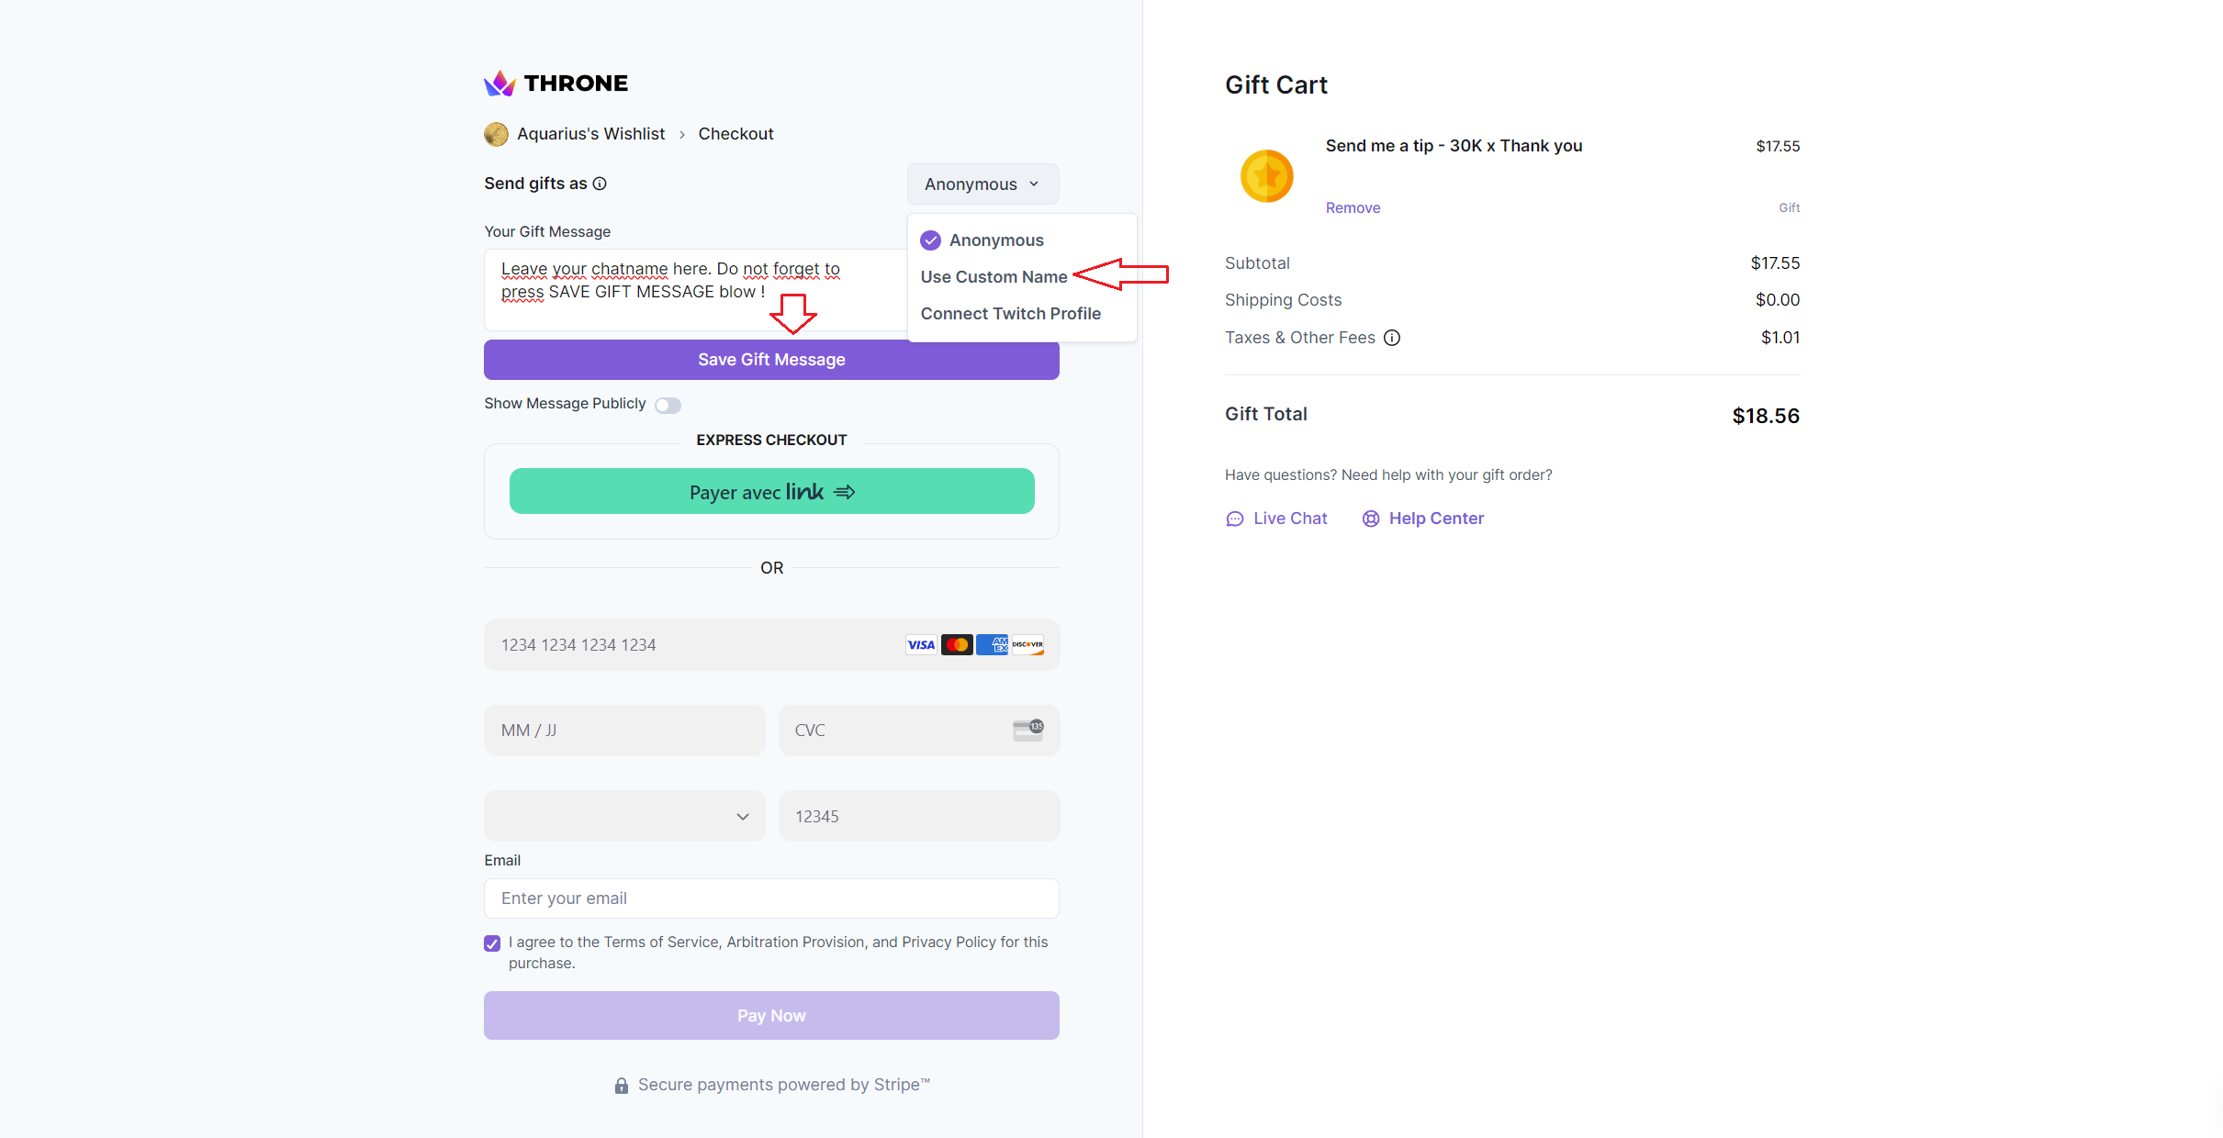Screen dimensions: 2223x1138
Task: Click the breadcrumb chevron separator
Action: [x=681, y=135]
